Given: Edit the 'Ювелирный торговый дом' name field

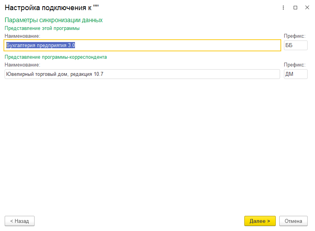Looking at the screenshot, I should [x=142, y=74].
